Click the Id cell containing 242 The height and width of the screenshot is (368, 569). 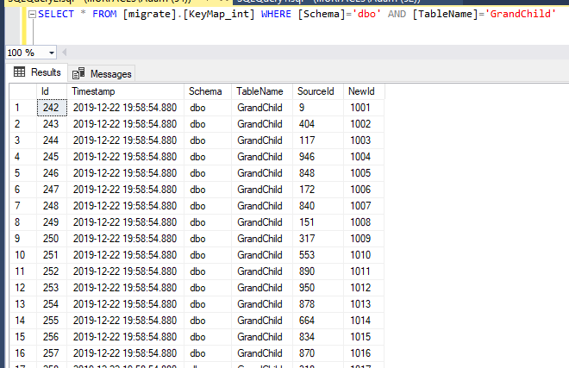point(51,108)
